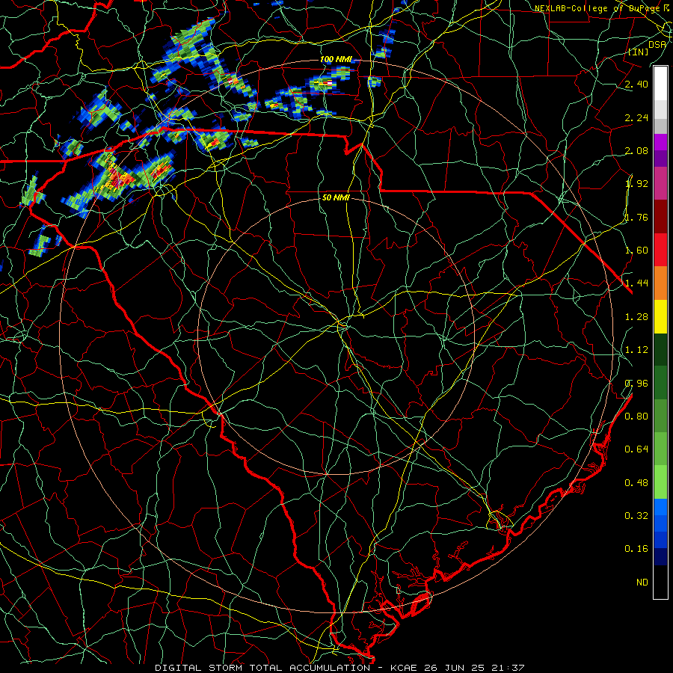673x673 pixels.
Task: Click the 2.40 legend value
Action: [x=636, y=84]
